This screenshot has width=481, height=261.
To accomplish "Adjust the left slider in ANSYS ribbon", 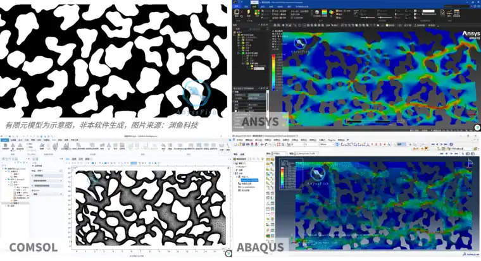I will (367, 18).
